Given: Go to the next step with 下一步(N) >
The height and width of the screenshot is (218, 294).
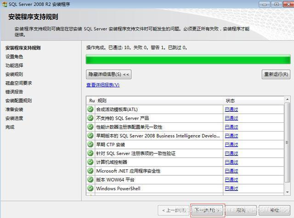Looking at the screenshot, I should (207, 210).
